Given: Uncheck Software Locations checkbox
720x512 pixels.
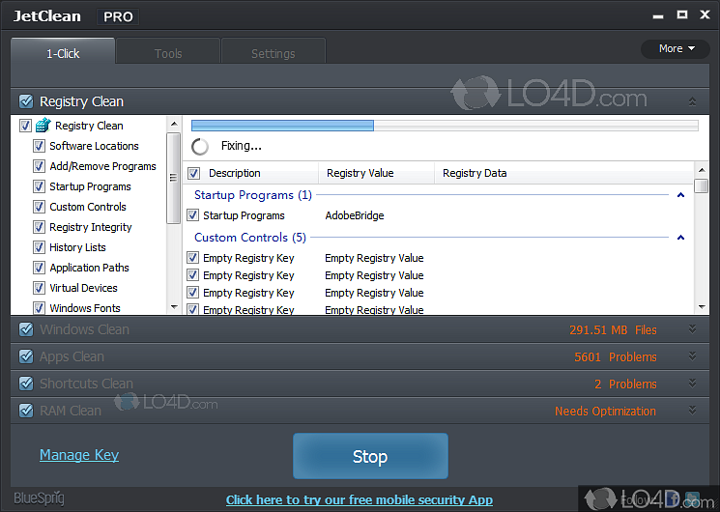Looking at the screenshot, I should tap(39, 146).
